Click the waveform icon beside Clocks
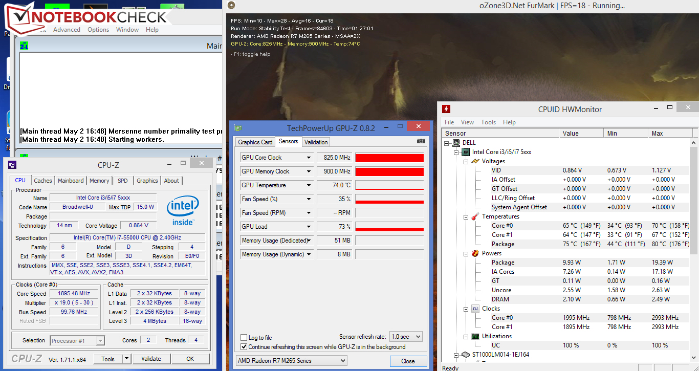Viewport: 699px width, 371px height. point(475,309)
